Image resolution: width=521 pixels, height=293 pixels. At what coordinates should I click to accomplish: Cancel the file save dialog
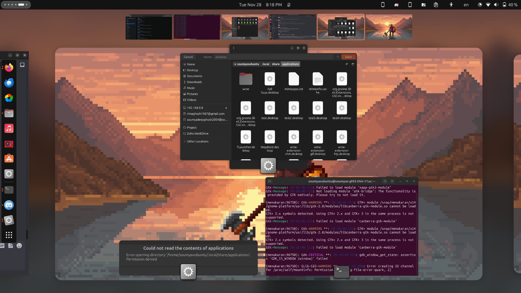pos(188,57)
